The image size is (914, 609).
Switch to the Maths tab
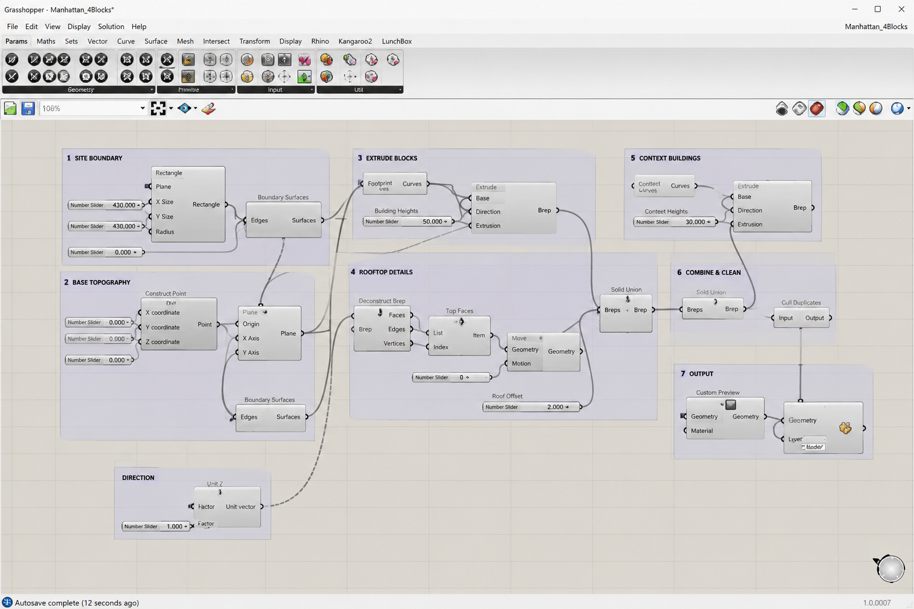[46, 41]
